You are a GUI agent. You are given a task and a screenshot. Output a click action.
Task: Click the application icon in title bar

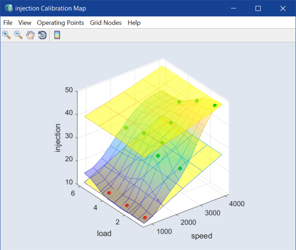click(8, 8)
